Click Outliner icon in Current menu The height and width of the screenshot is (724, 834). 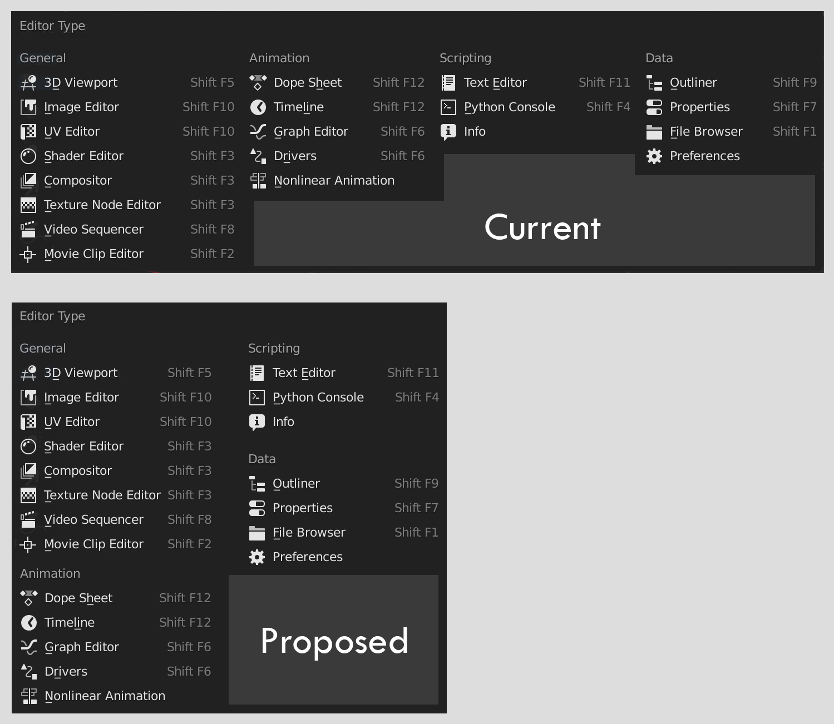(x=654, y=83)
